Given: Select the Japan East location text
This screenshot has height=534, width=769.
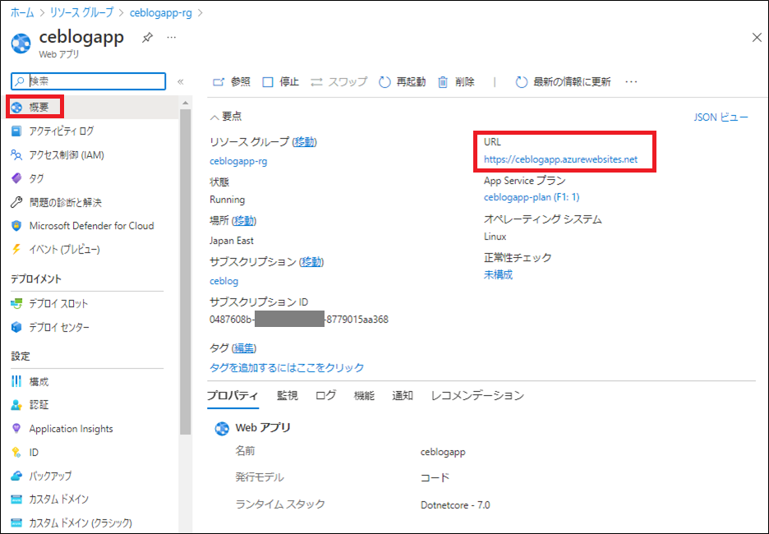Looking at the screenshot, I should click(232, 241).
